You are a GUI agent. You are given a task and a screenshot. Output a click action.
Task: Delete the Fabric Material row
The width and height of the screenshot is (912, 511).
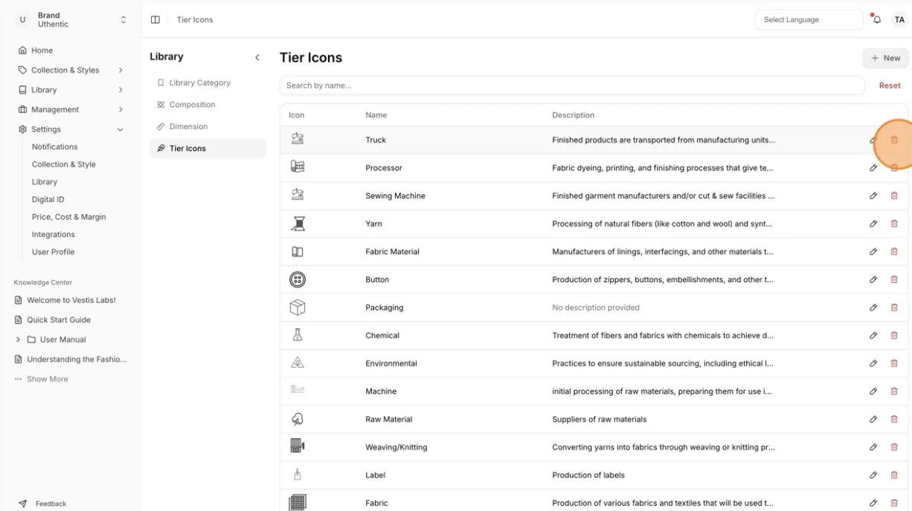(x=894, y=252)
